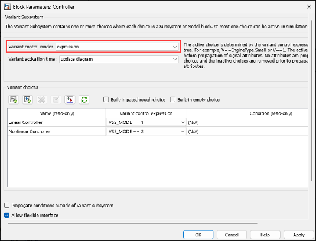316x241 pixels.
Task: Click the Cancel button
Action: coord(232,235)
